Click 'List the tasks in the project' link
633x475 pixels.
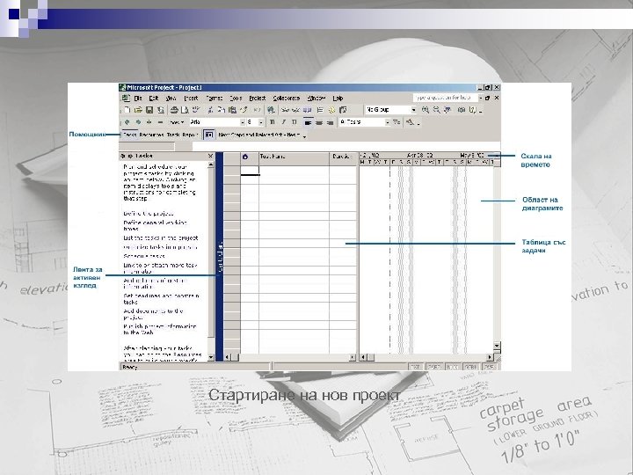click(x=161, y=238)
